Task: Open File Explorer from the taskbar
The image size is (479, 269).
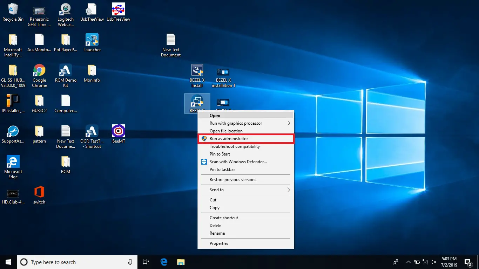Action: 181,262
